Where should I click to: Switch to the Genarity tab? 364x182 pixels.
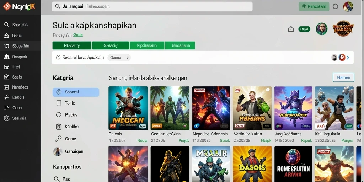pos(111,45)
